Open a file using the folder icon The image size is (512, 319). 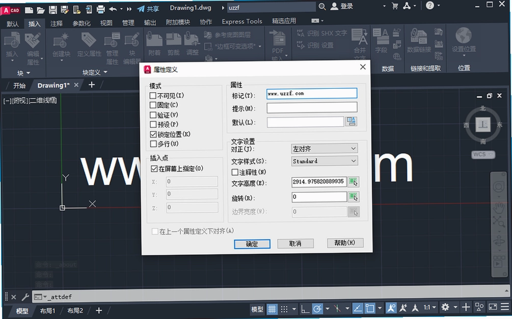pyautogui.click(x=41, y=10)
